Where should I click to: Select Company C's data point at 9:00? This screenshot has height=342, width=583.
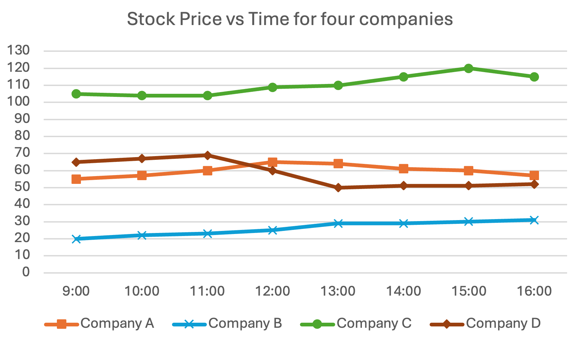[x=77, y=94]
